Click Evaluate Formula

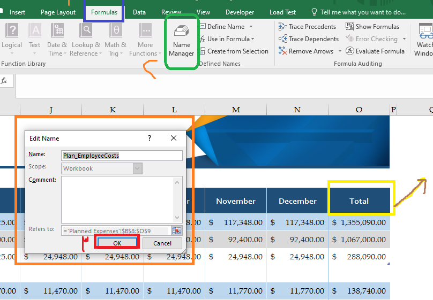click(375, 51)
